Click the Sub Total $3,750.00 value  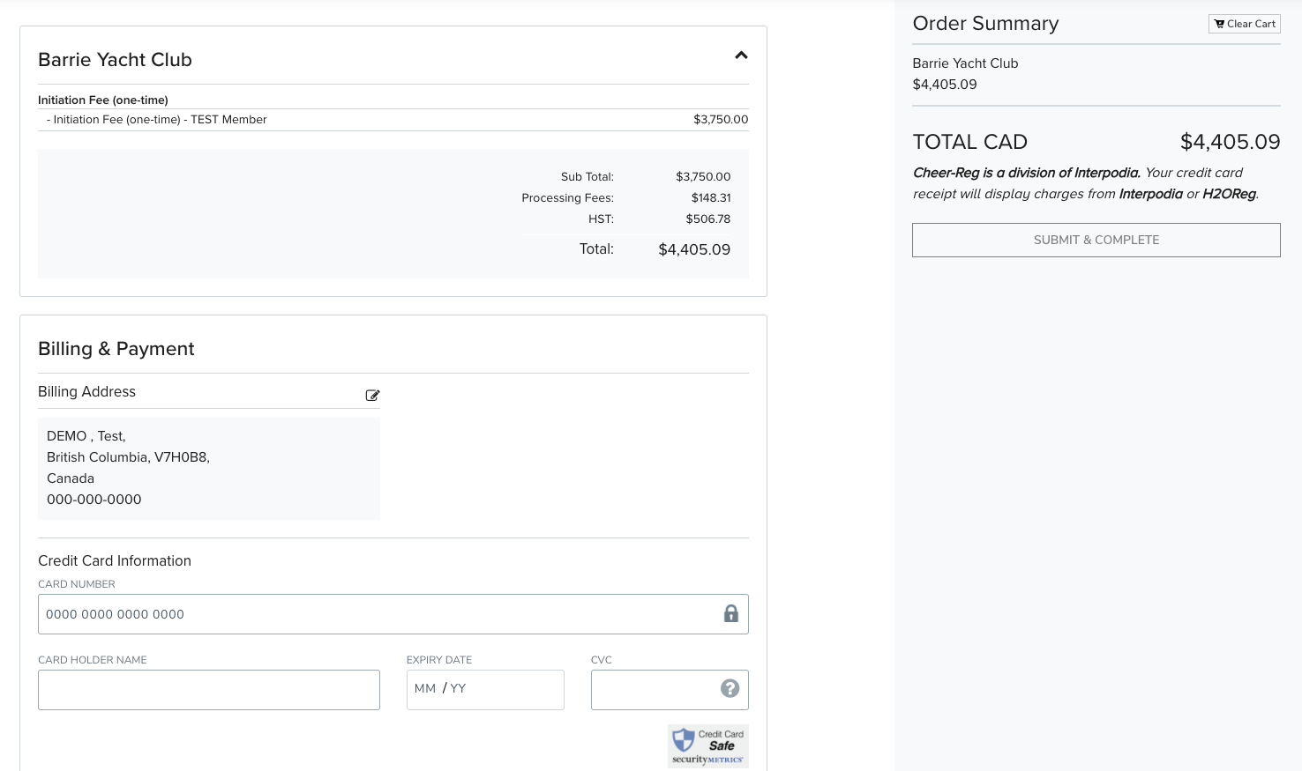[x=703, y=177]
